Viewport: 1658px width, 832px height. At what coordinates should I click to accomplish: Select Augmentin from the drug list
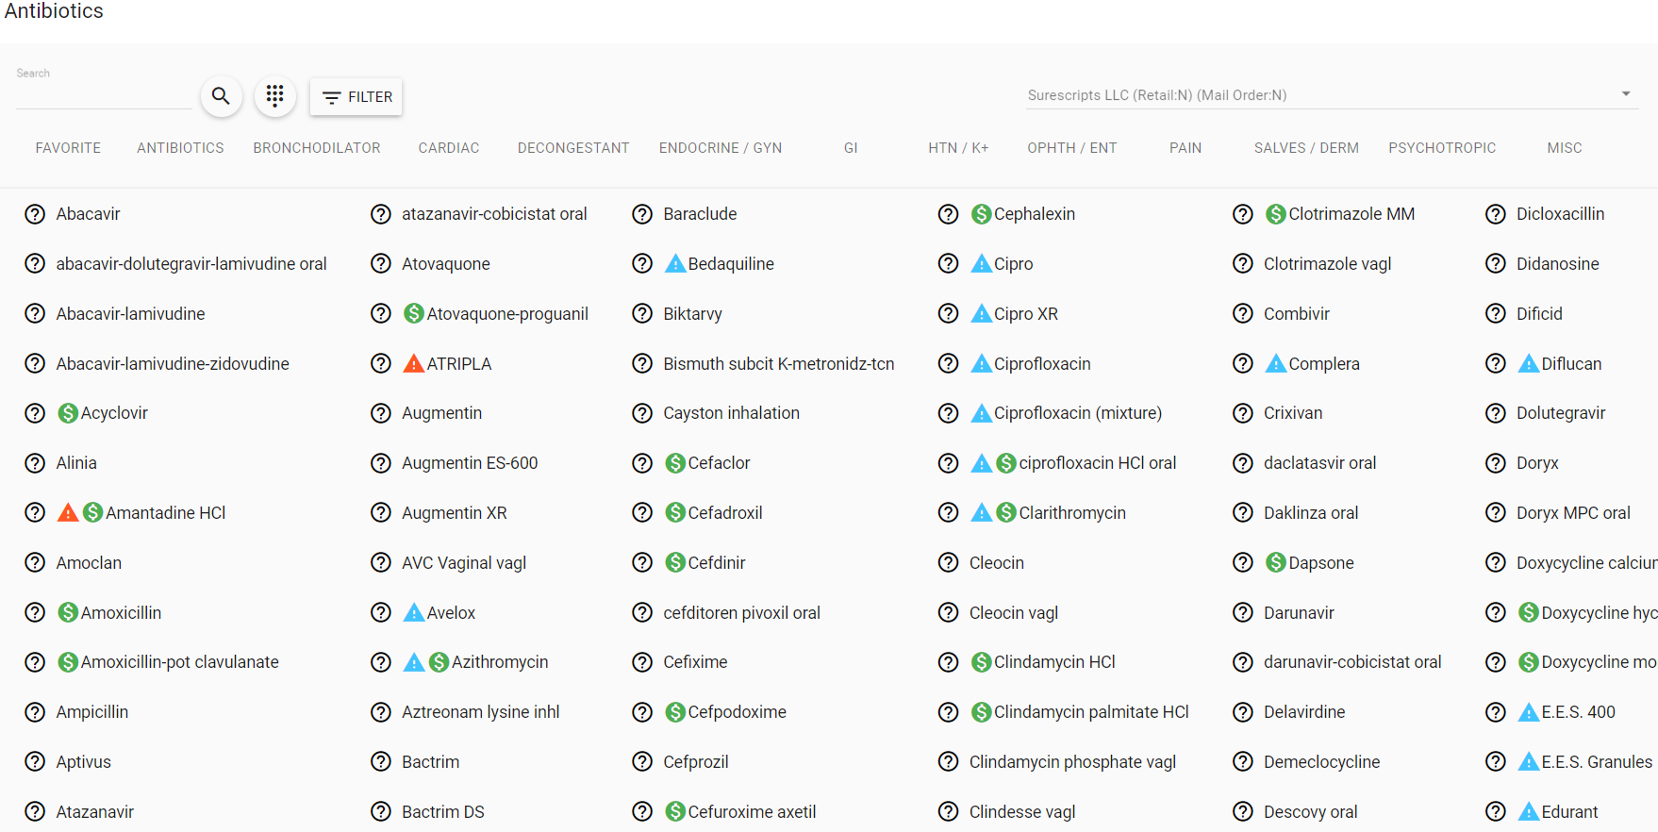[441, 413]
